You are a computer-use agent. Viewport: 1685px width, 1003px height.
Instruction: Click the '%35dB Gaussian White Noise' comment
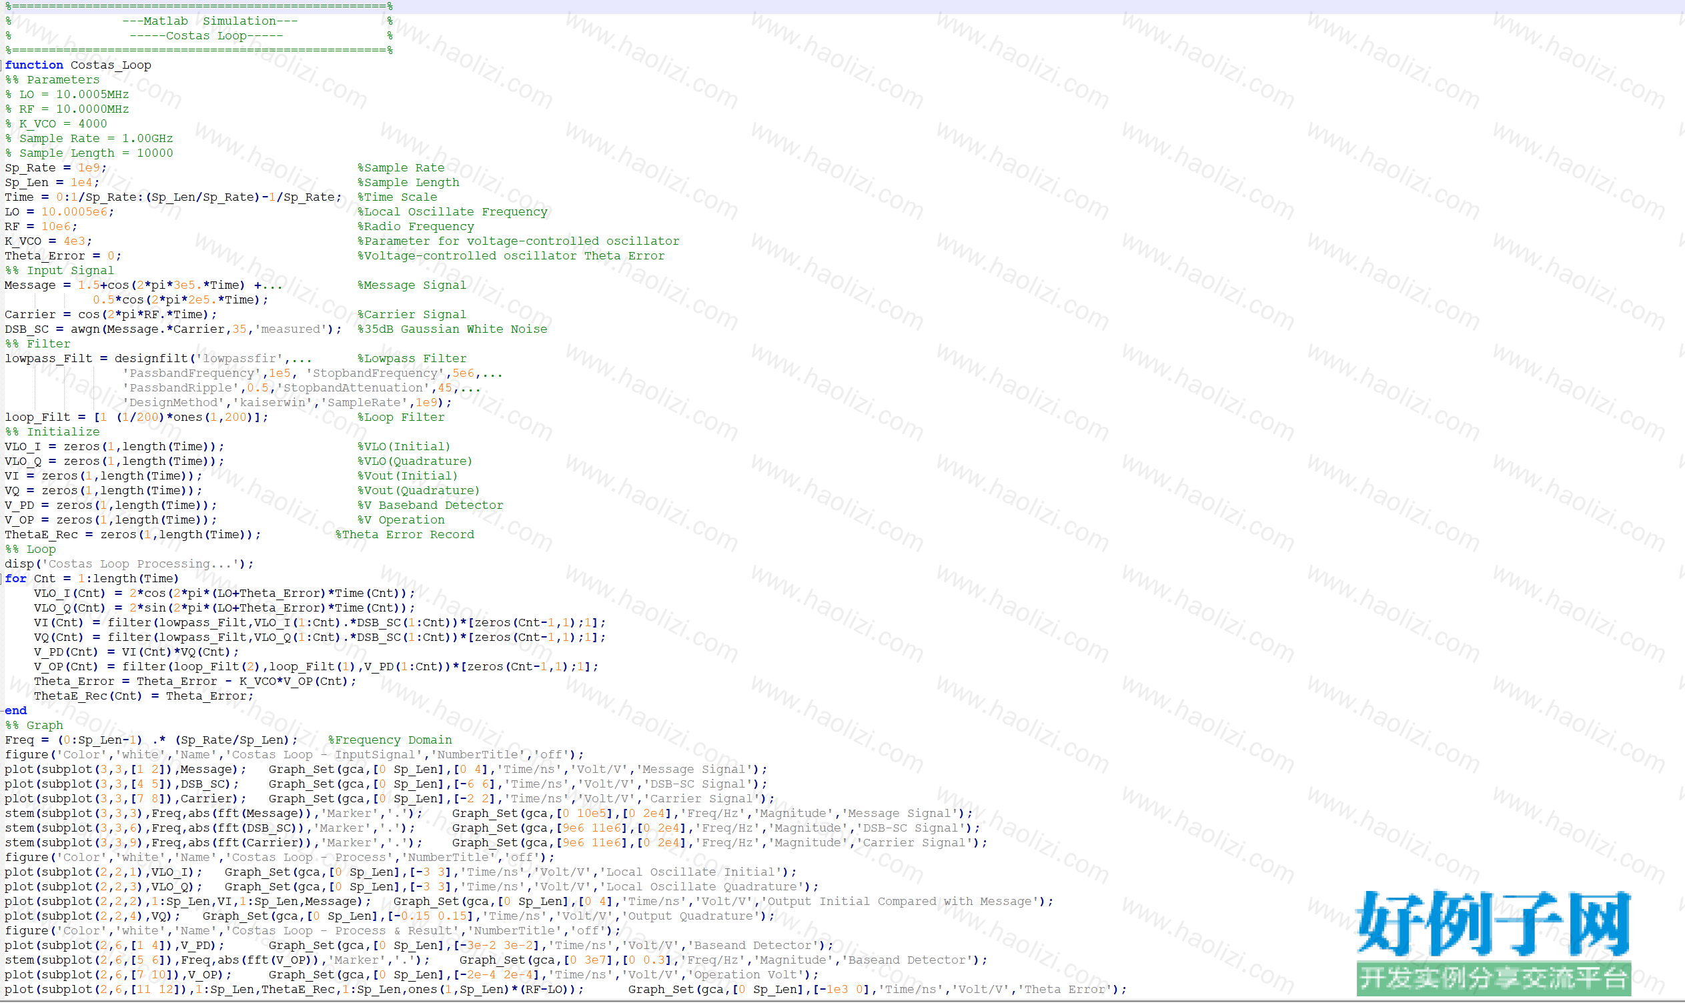pyautogui.click(x=453, y=329)
